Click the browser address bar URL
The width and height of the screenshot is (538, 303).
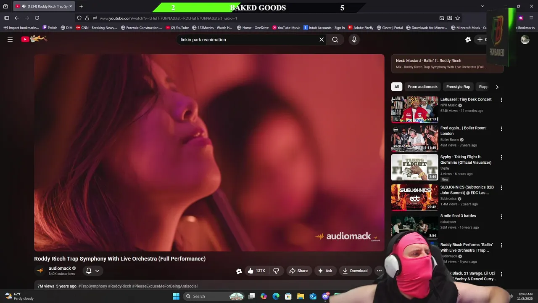tap(169, 18)
